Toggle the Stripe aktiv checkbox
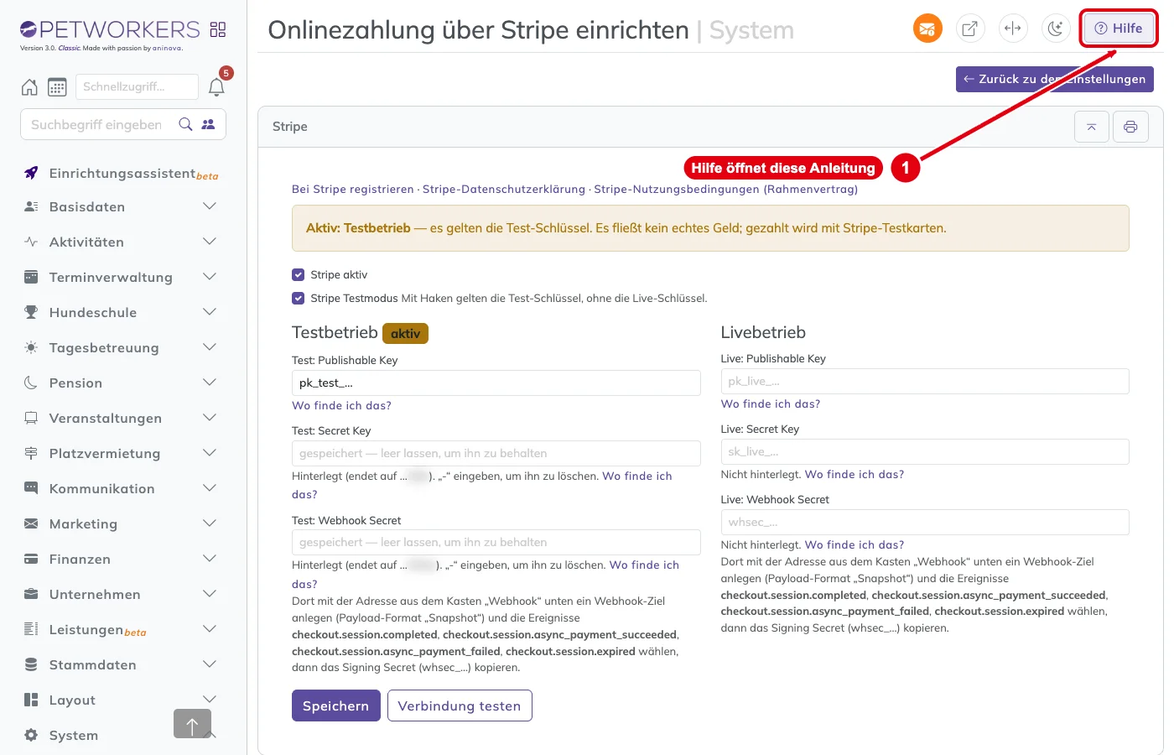This screenshot has height=755, width=1174. click(x=299, y=274)
